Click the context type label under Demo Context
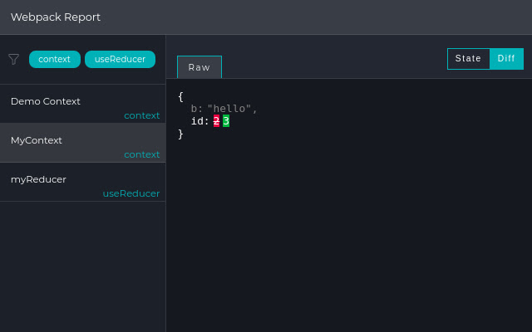532x332 pixels. pos(141,115)
